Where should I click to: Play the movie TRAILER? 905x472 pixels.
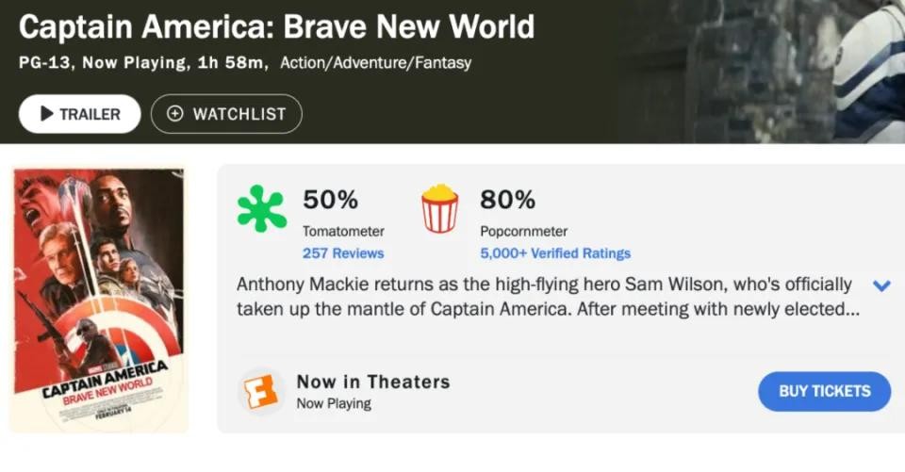tap(80, 114)
